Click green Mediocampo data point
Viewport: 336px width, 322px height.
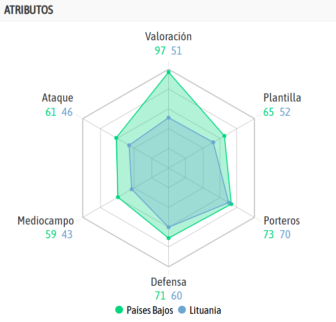click(118, 197)
